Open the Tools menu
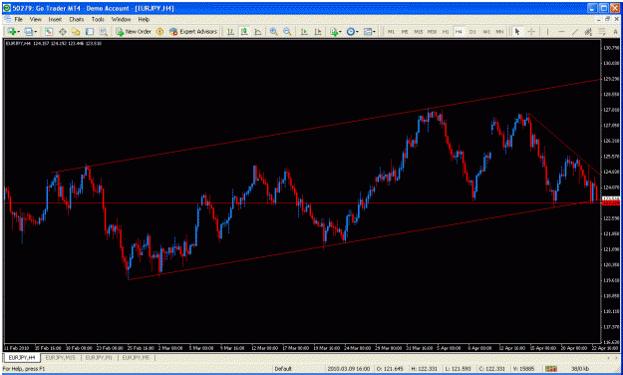This screenshot has width=623, height=375. [98, 19]
